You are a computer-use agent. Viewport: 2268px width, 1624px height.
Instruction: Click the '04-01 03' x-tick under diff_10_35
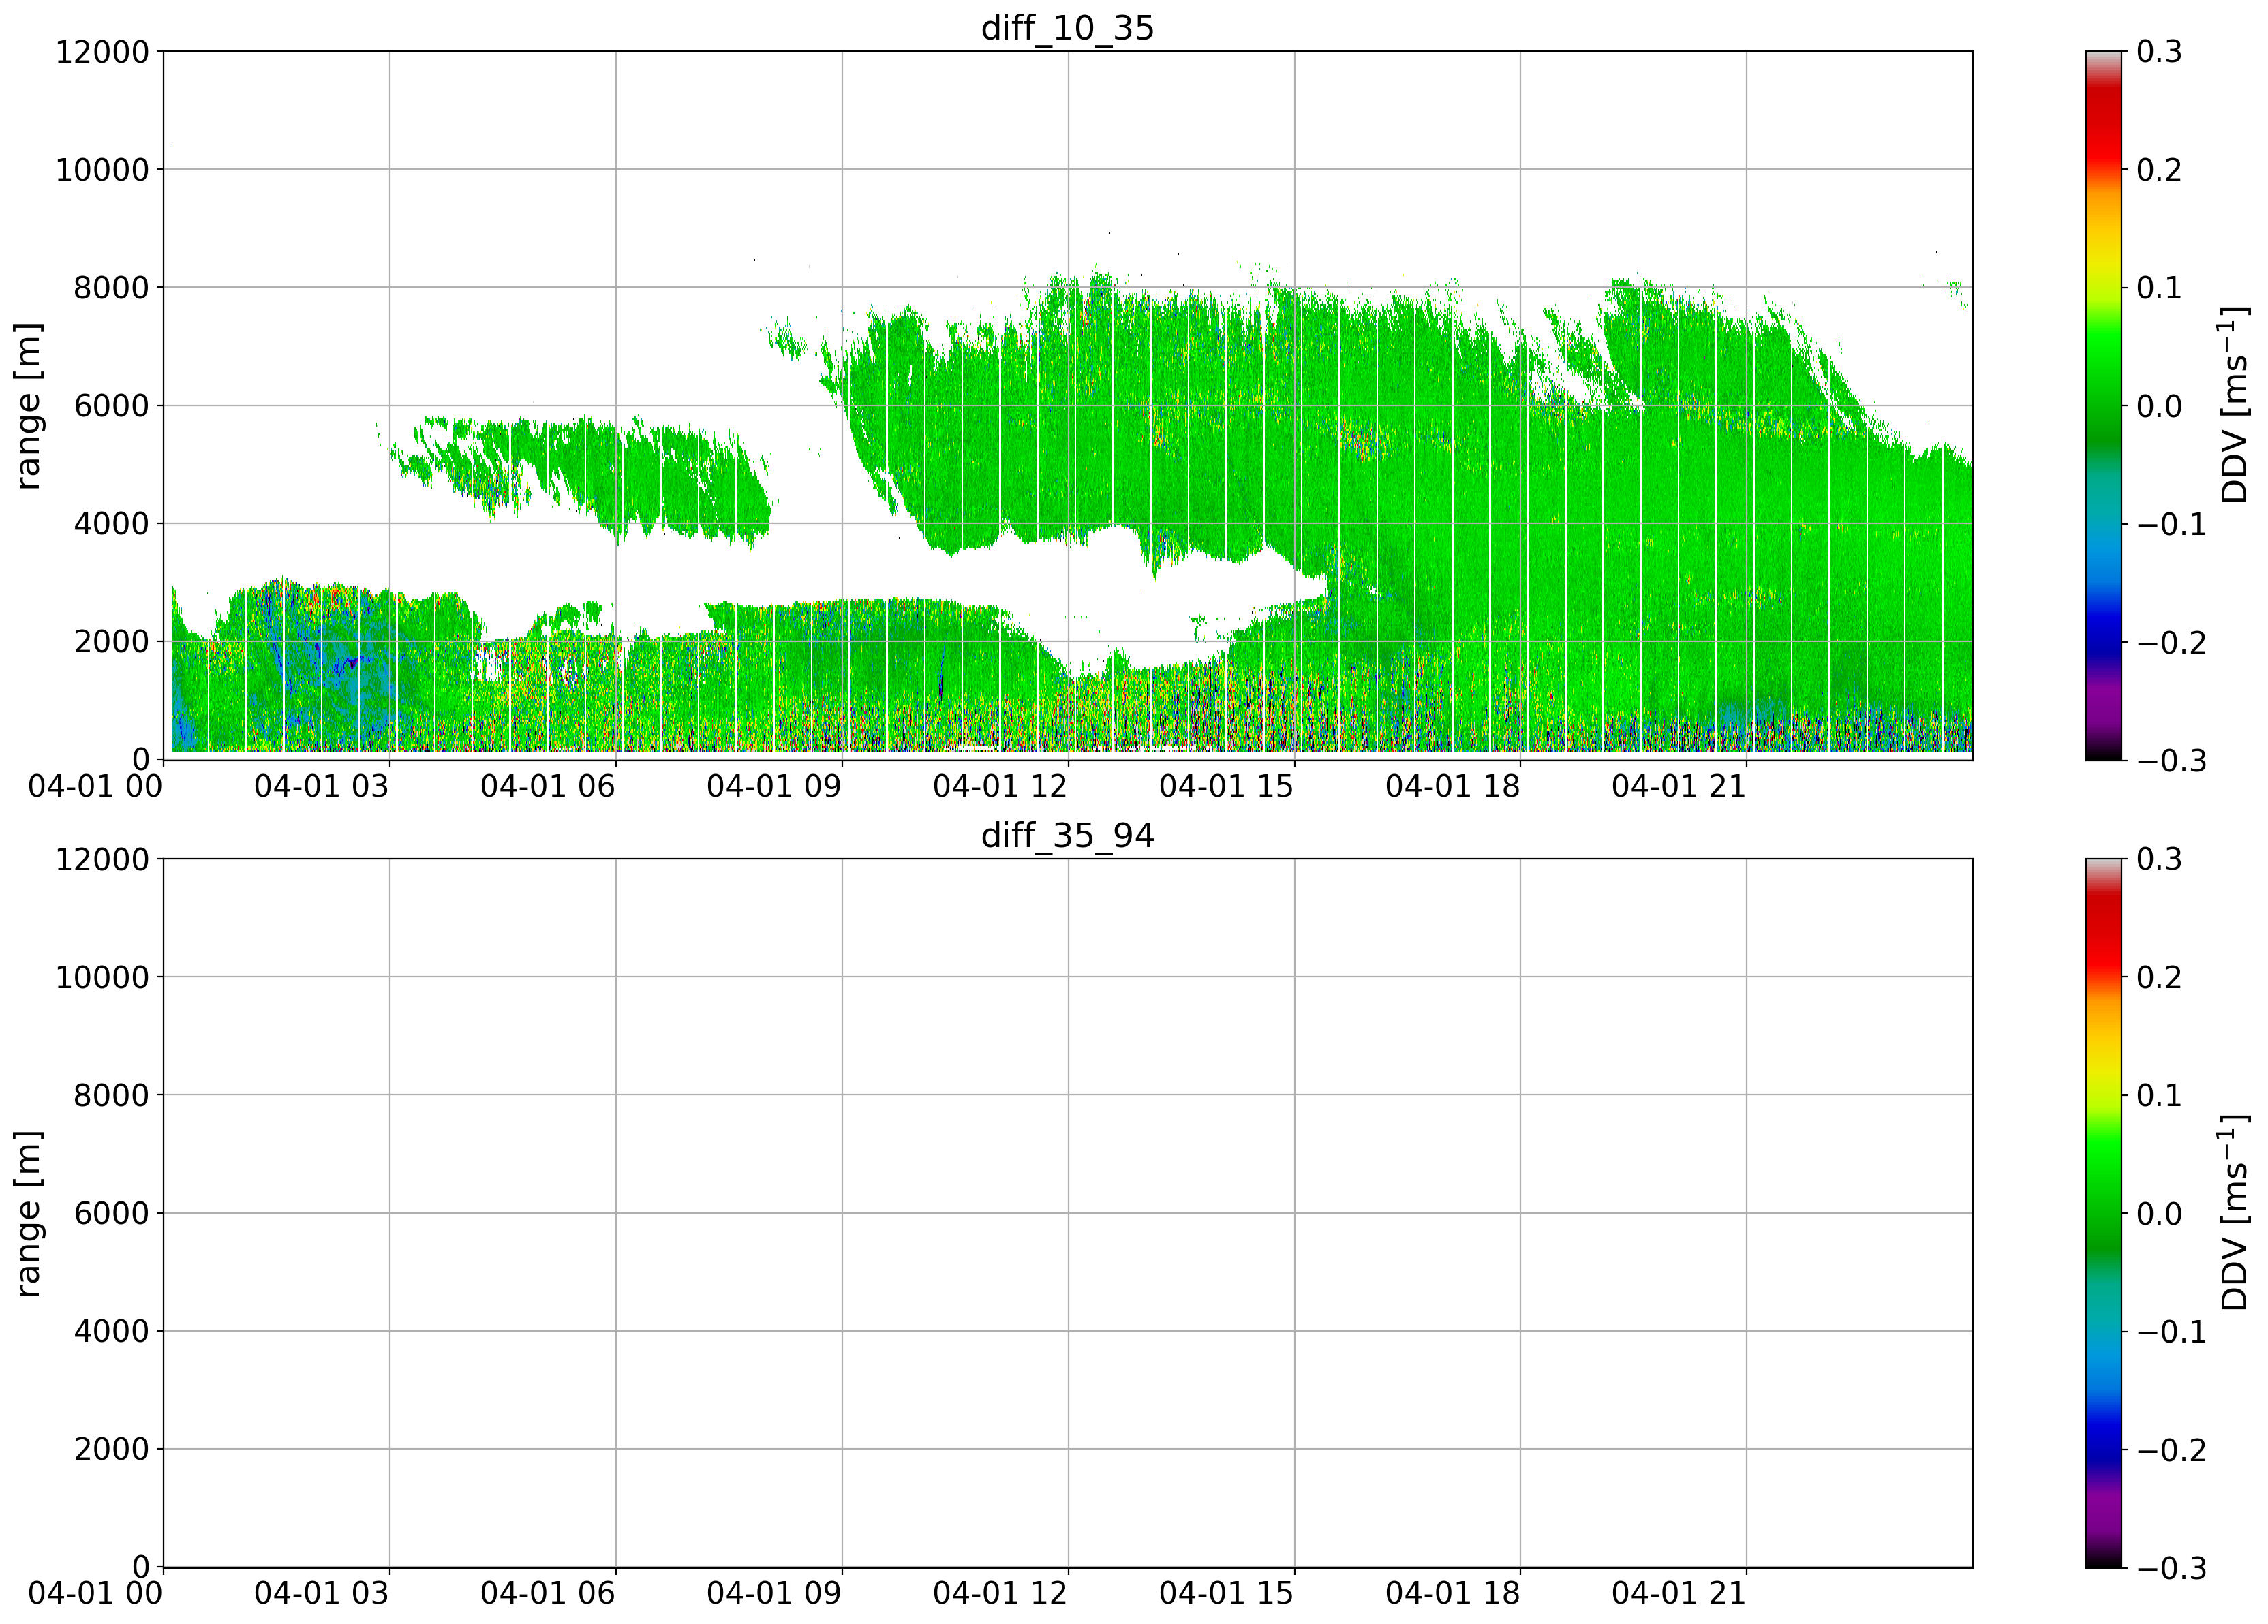pos(321,786)
